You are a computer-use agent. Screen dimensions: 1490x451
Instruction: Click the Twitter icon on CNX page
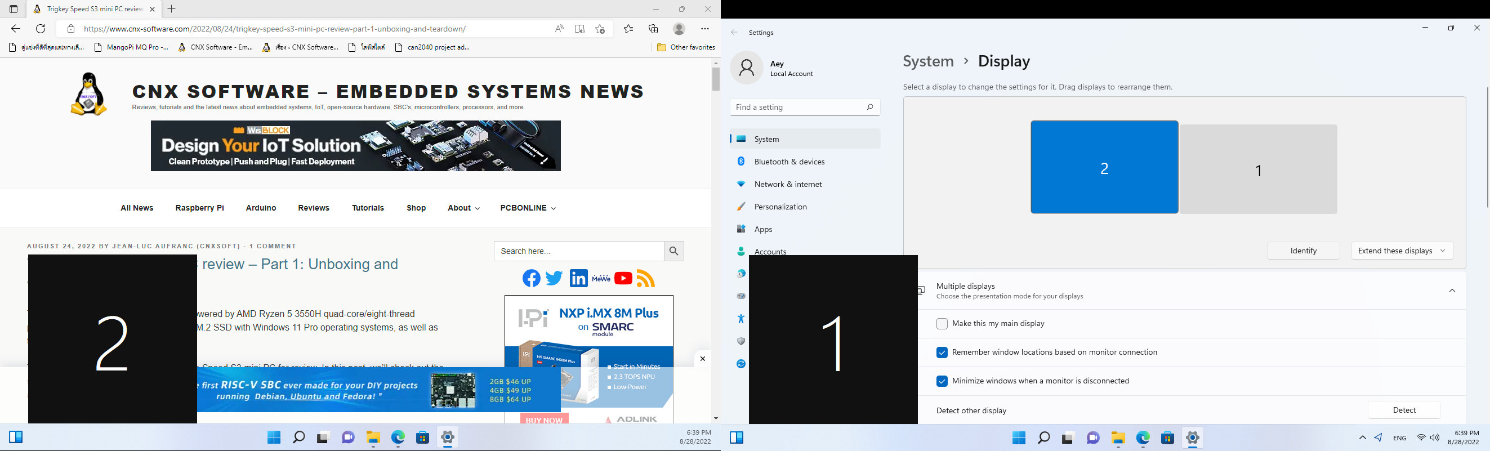click(554, 279)
